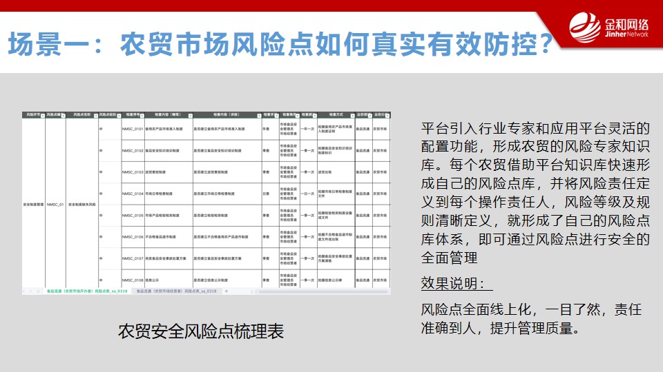Click cell 年查 in row NMSC_0101
Screen dimensions: 663x372
coord(270,129)
